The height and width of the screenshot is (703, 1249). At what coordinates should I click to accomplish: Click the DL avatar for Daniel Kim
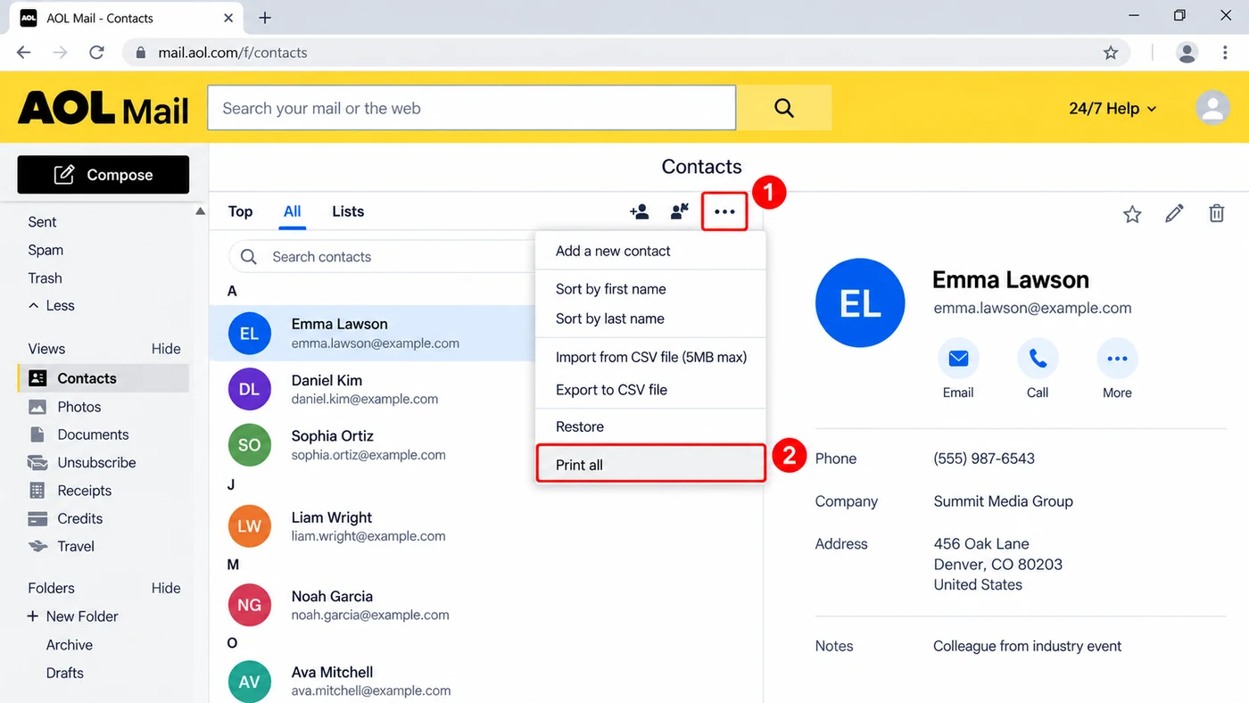[249, 390]
